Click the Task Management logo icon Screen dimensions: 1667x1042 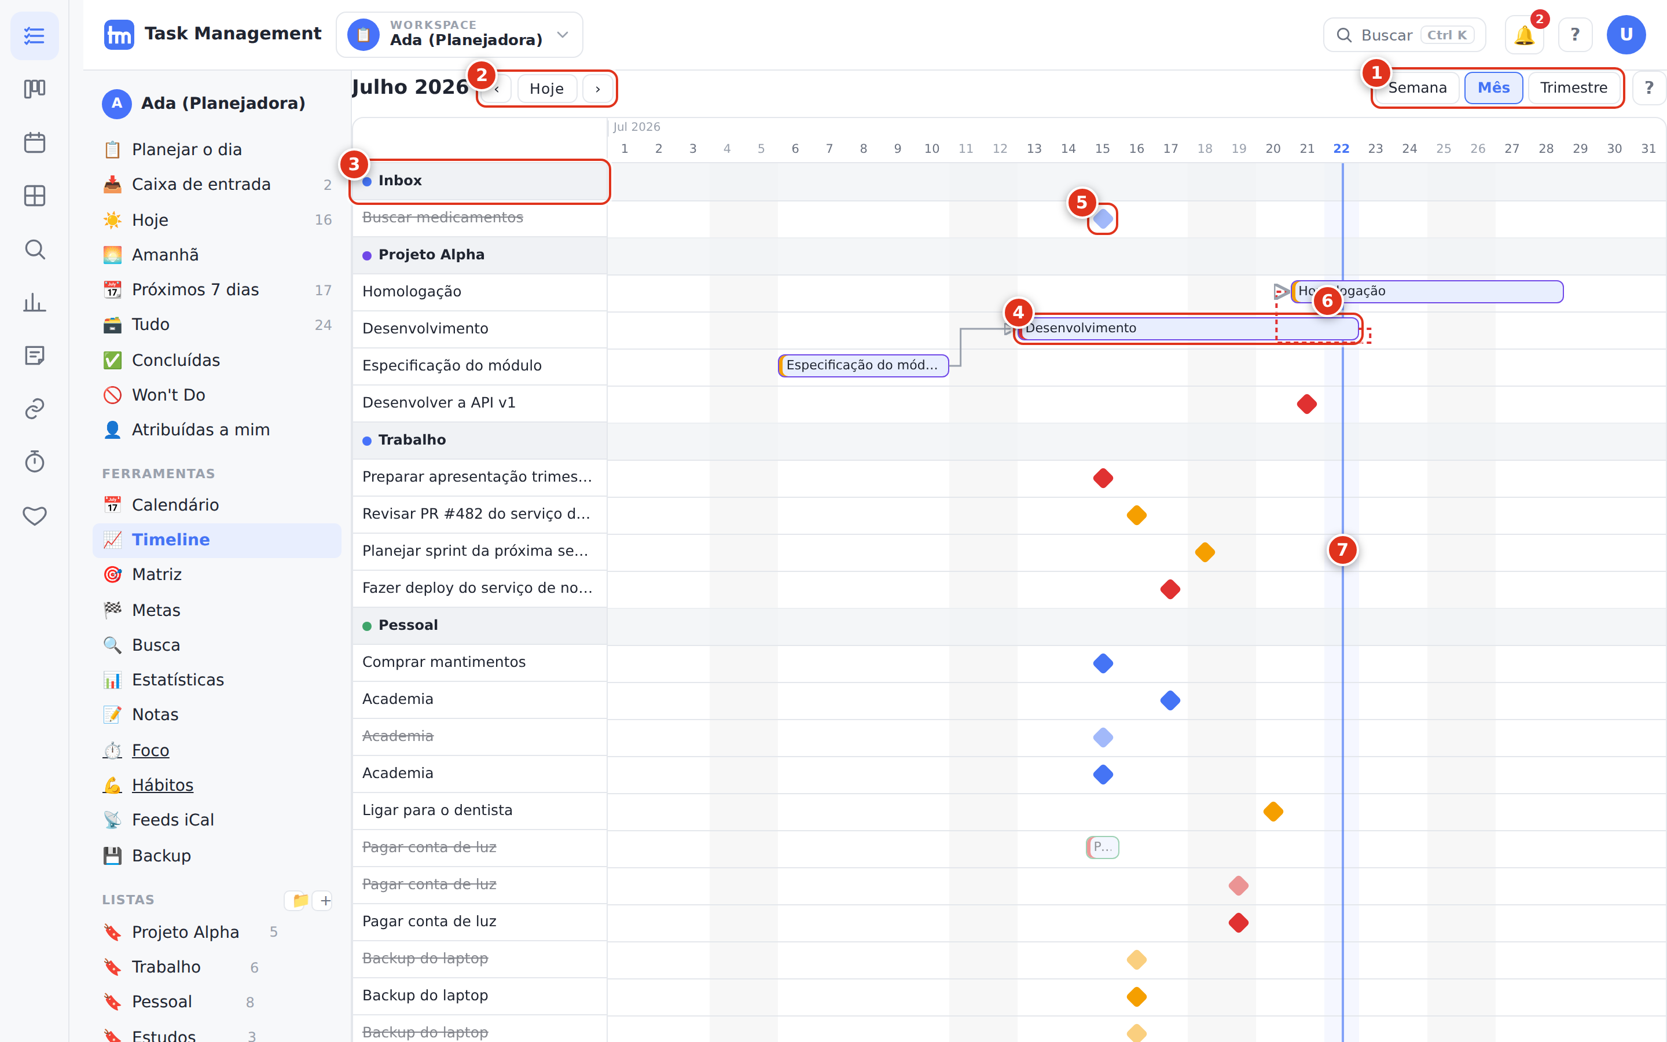coord(119,35)
